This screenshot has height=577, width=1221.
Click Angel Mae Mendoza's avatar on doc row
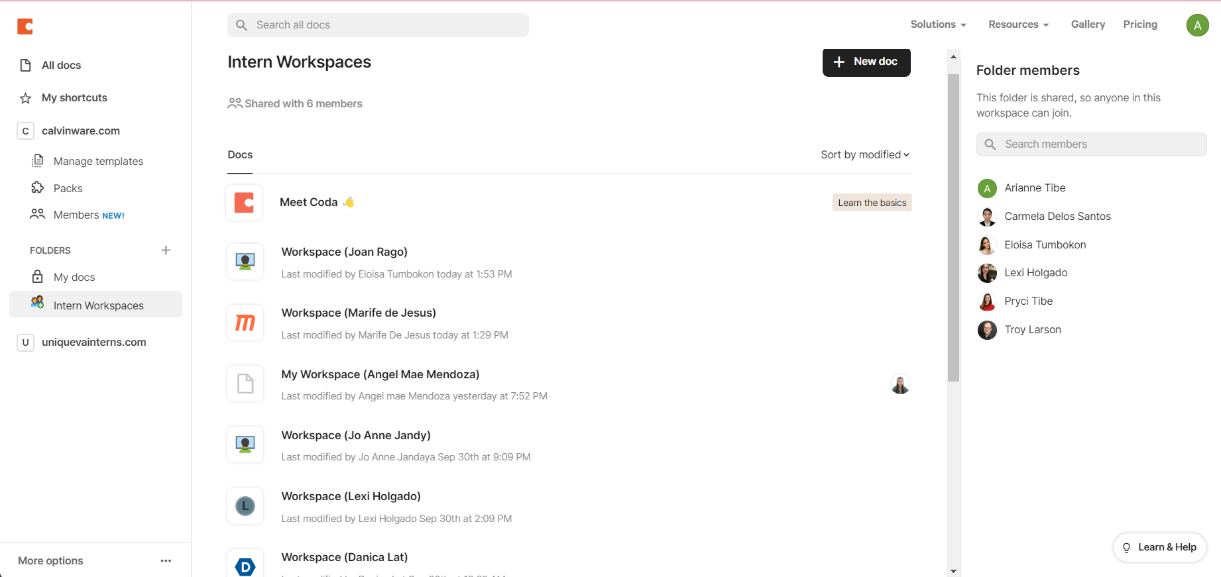point(900,384)
